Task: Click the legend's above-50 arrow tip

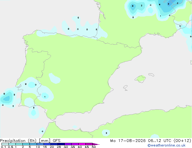Action: coord(96,144)
